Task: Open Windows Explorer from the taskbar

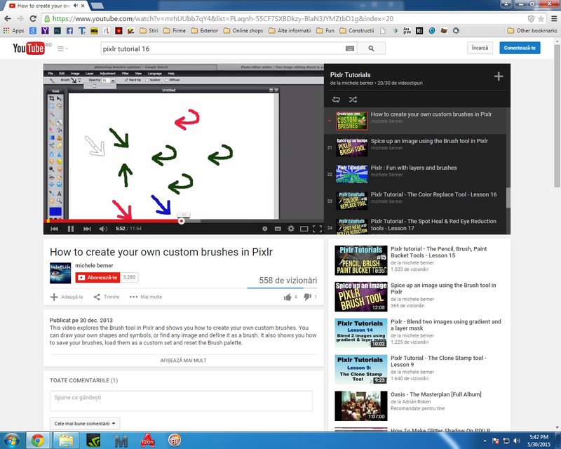Action: coord(66,441)
